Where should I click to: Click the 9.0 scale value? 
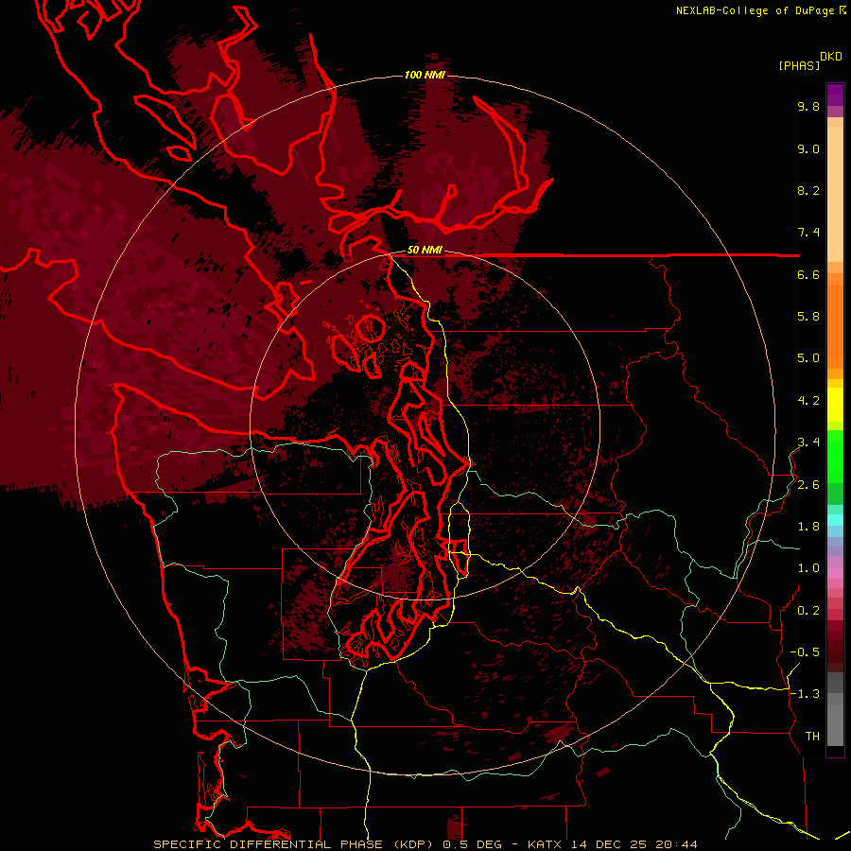point(808,148)
